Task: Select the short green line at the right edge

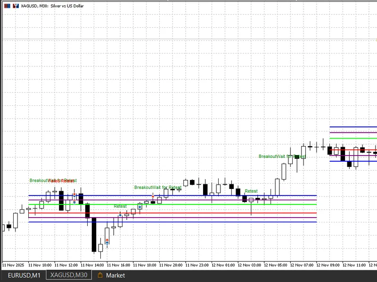Action: [353, 138]
